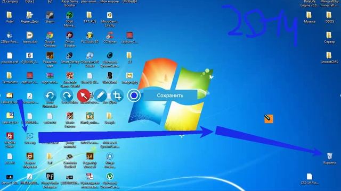The image size is (341, 191).
Task: Click the undo arrow in the screenshot toolbar
Action: [x=50, y=95]
